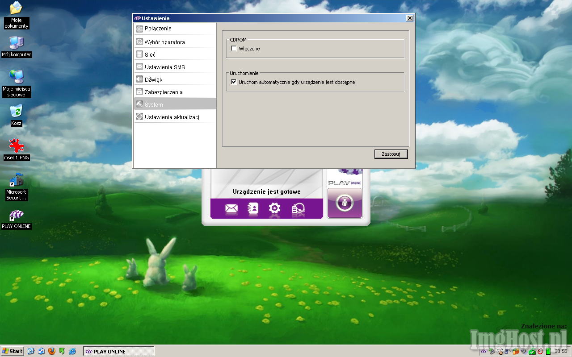Viewport: 572px width, 357px height.
Task: Select the PLAY ONLINE desktop shortcut
Action: tap(17, 220)
